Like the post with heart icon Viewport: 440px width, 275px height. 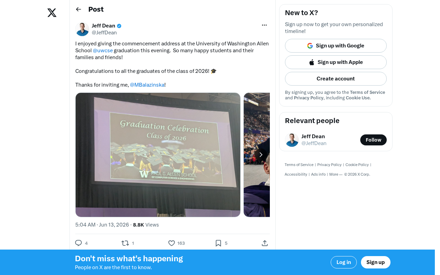coord(172,243)
